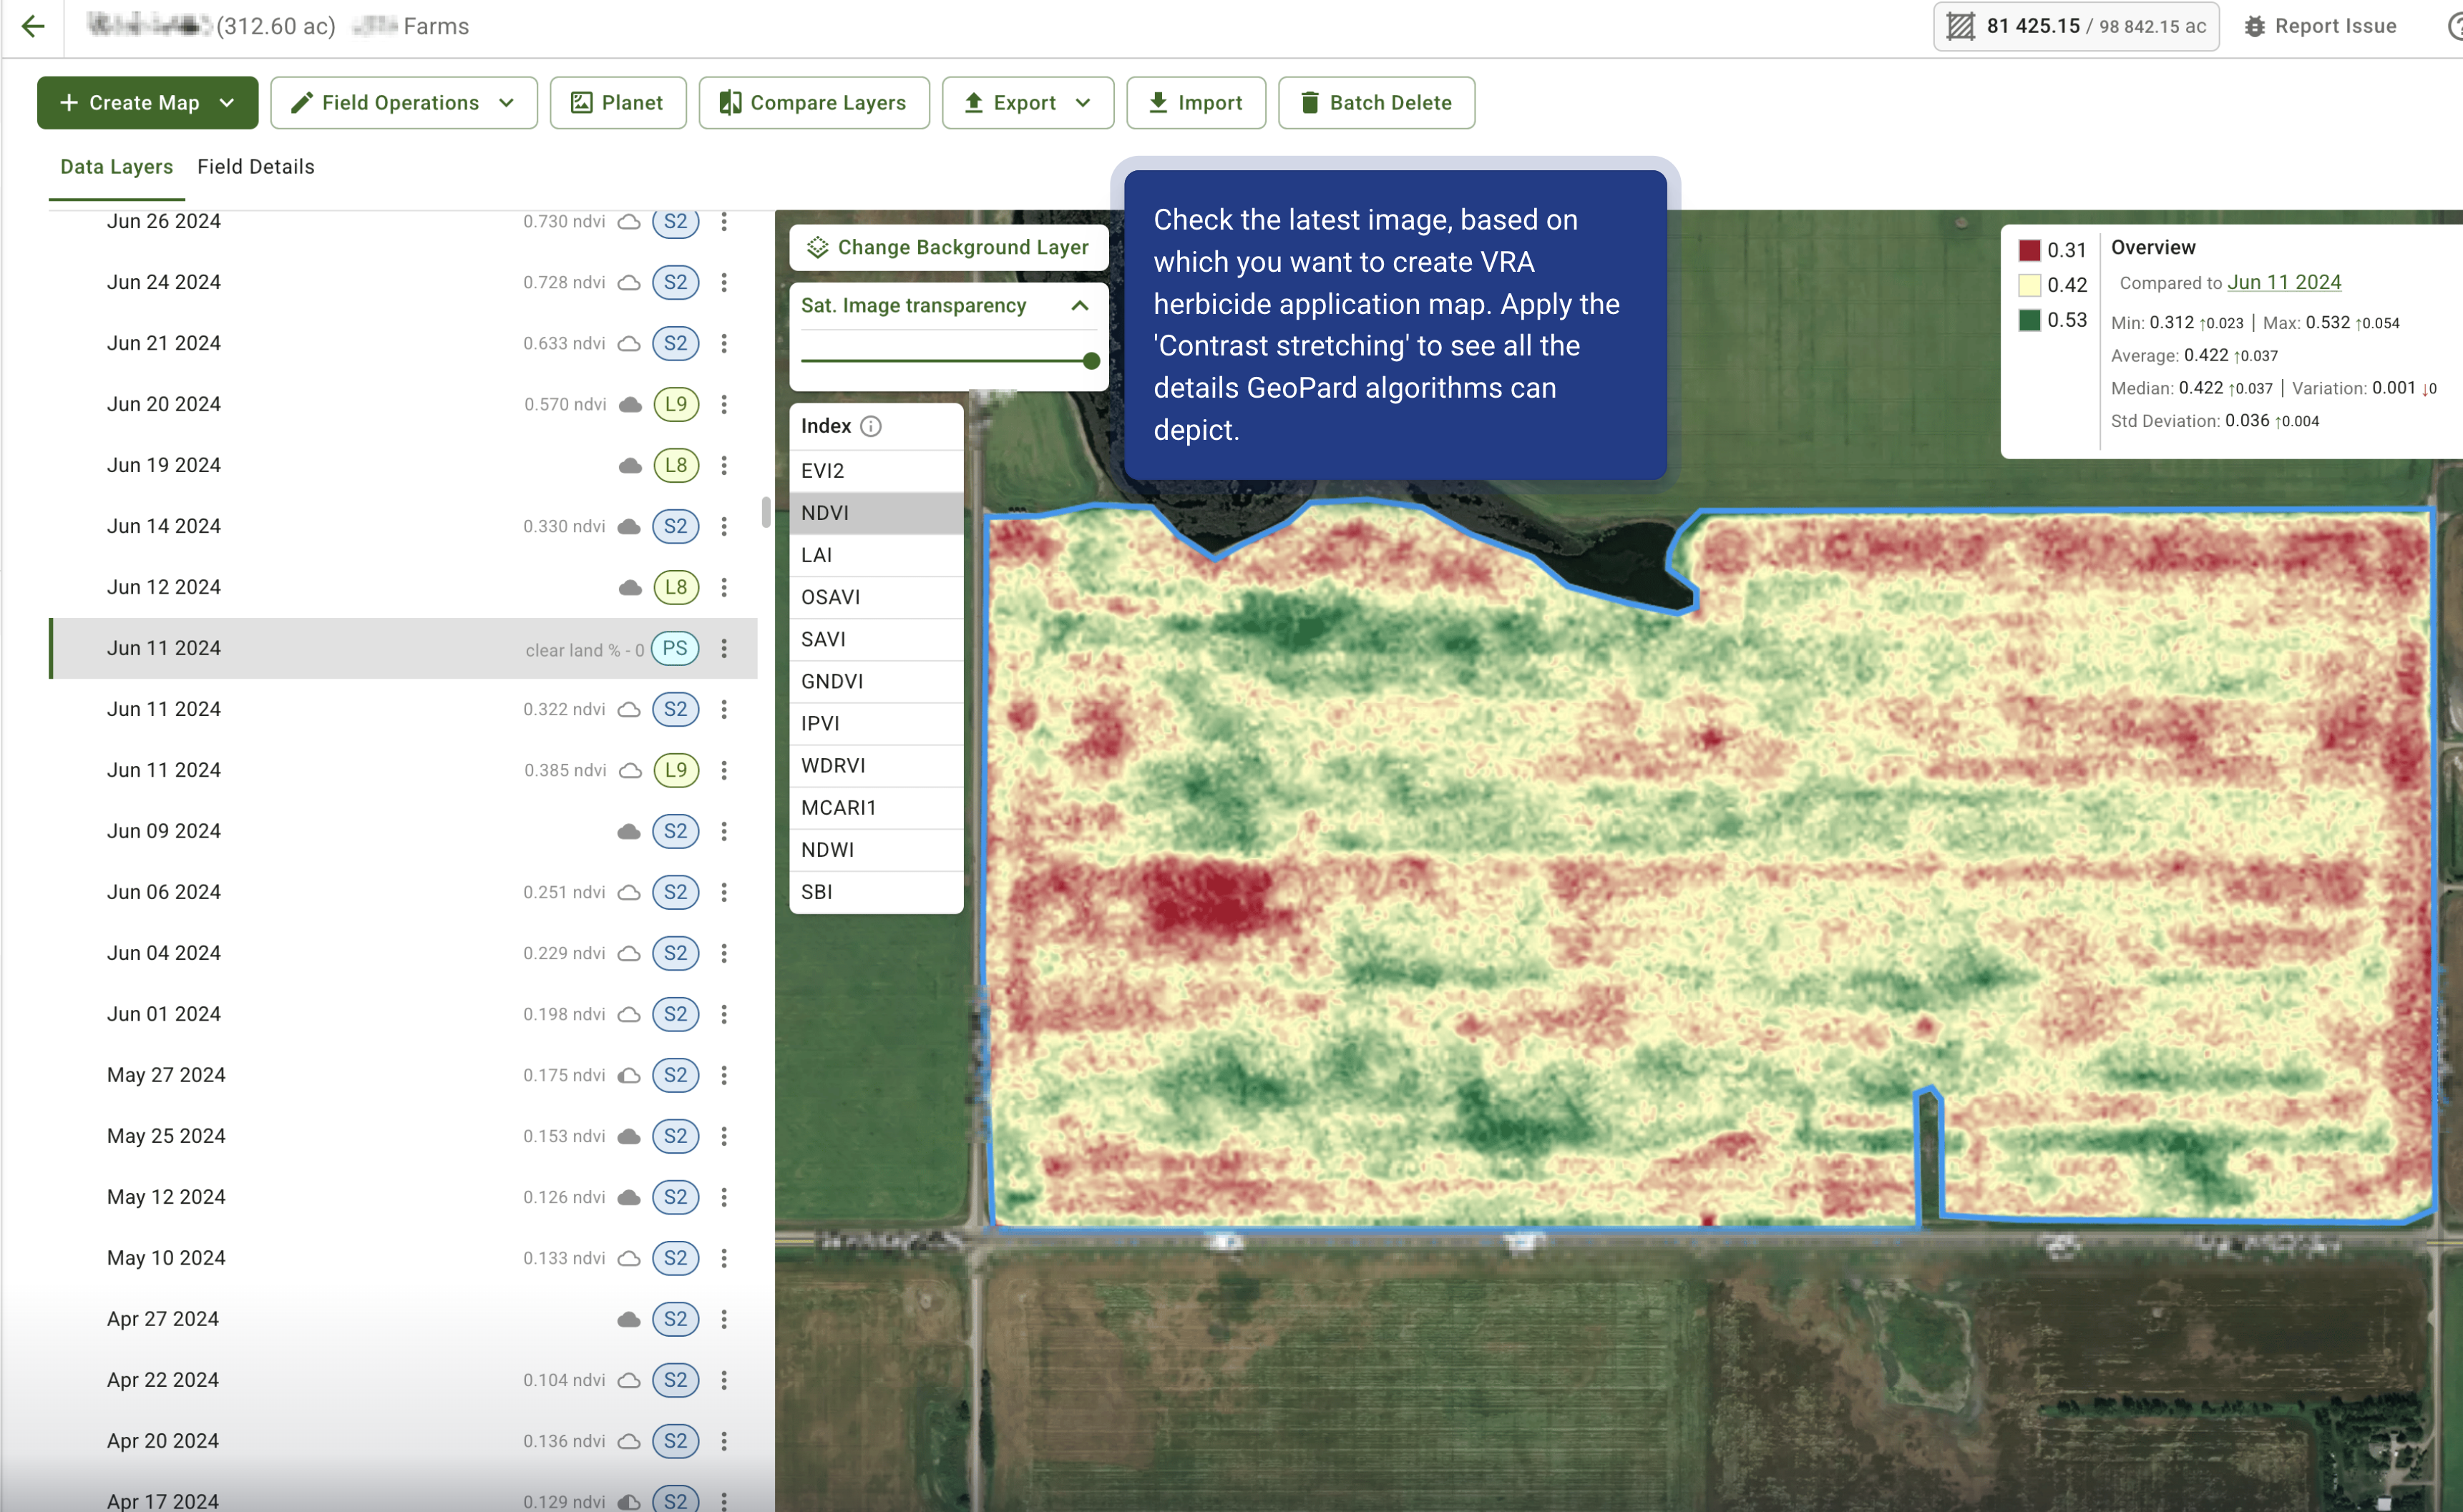The width and height of the screenshot is (2463, 1512).
Task: Open options menu for the Jun 11 PS layer
Action: click(x=724, y=648)
